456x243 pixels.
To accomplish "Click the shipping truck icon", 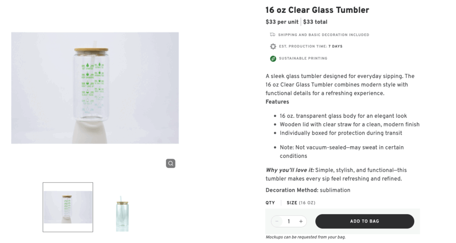I will pyautogui.click(x=273, y=35).
